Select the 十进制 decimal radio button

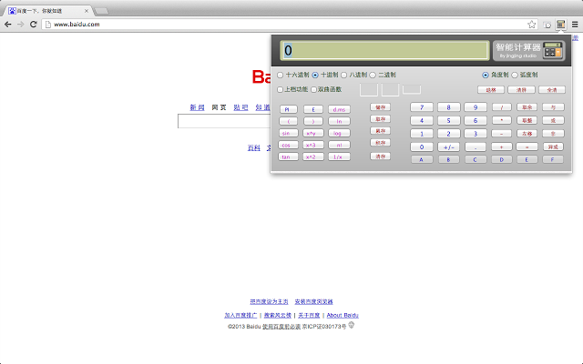(x=315, y=75)
